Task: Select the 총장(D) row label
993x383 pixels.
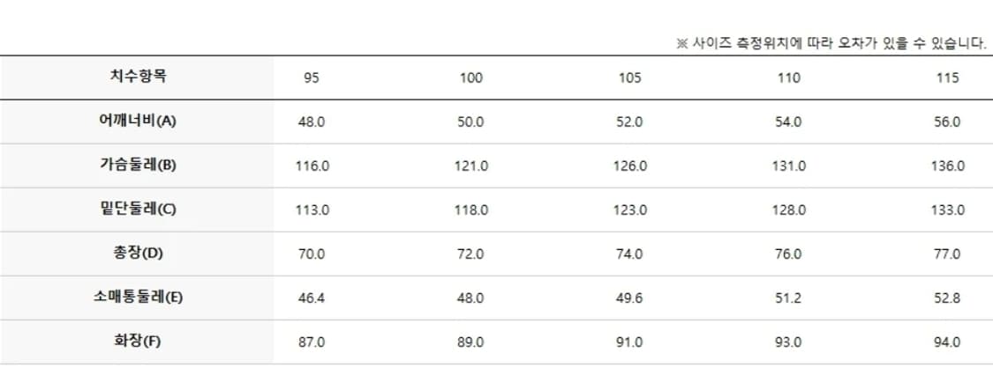Action: tap(138, 254)
